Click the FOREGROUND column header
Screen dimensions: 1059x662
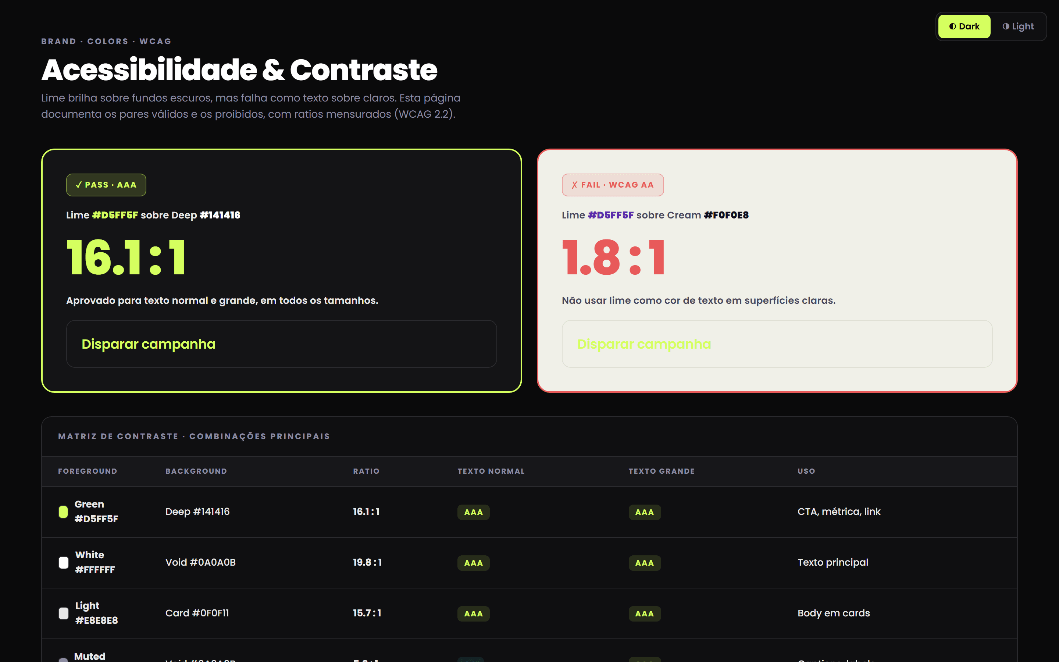coord(88,471)
